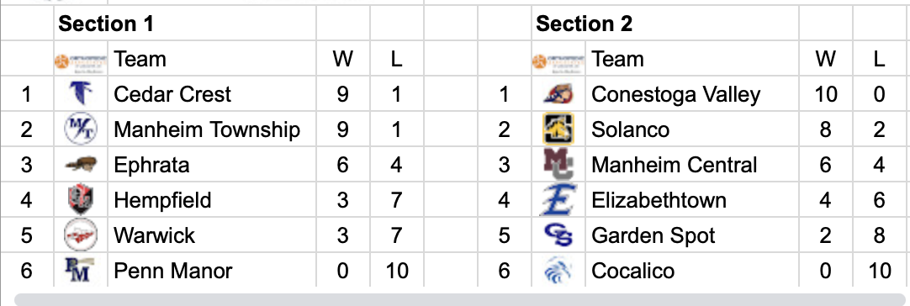Select the Section 1 header cell

[185, 24]
